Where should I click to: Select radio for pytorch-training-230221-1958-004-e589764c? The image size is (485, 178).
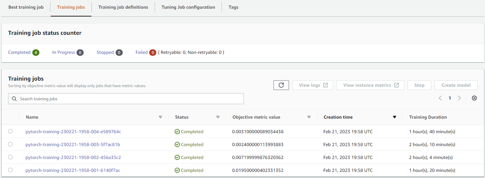tap(10, 131)
